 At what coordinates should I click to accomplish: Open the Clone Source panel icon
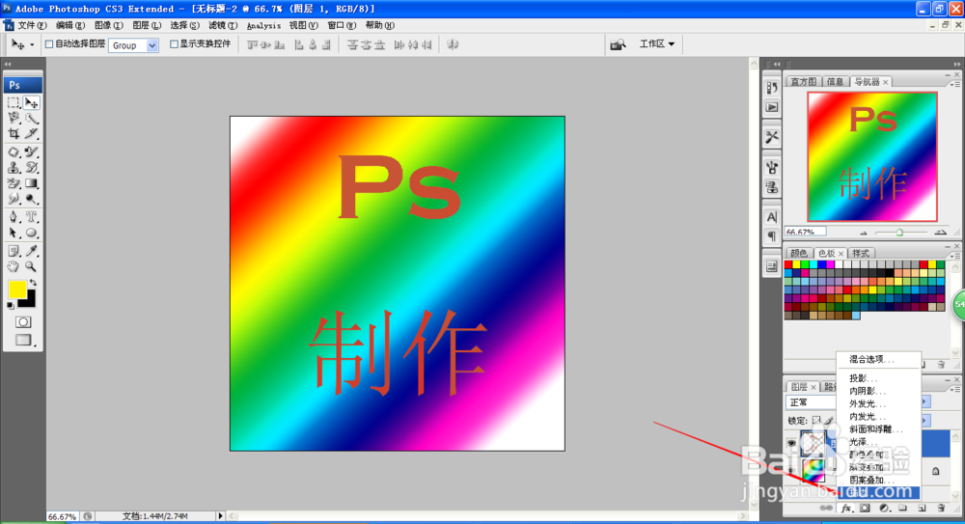[772, 186]
